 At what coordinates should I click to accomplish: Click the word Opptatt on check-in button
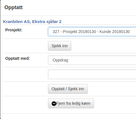(58, 89)
